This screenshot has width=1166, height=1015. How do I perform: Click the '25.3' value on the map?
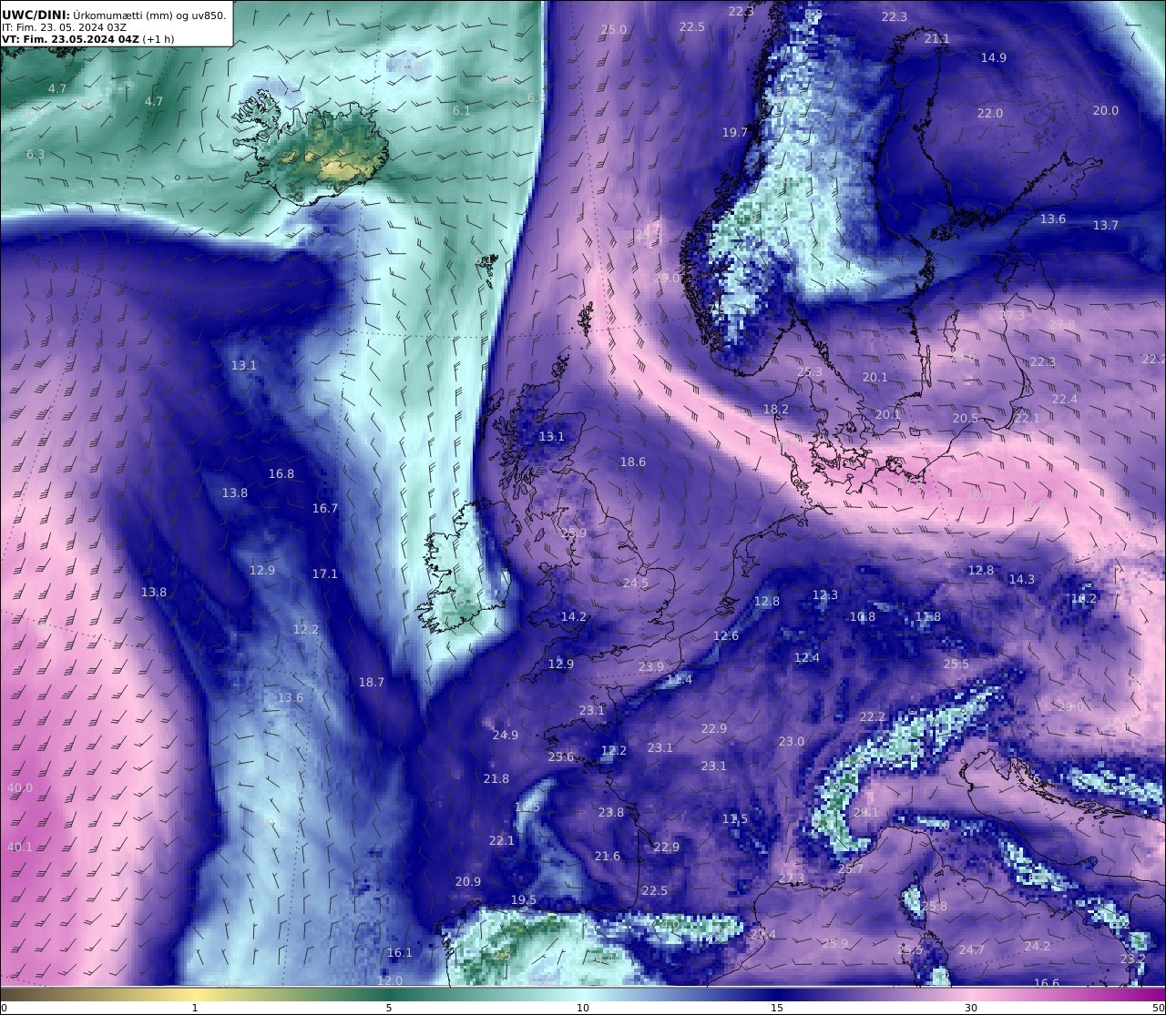809,372
